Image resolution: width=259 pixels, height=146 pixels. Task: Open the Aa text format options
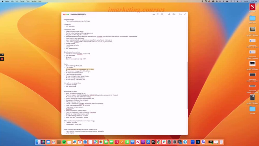(153, 14)
